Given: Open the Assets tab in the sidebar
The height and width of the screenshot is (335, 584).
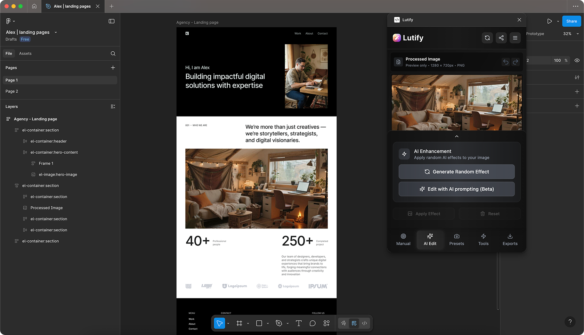Looking at the screenshot, I should click(25, 53).
